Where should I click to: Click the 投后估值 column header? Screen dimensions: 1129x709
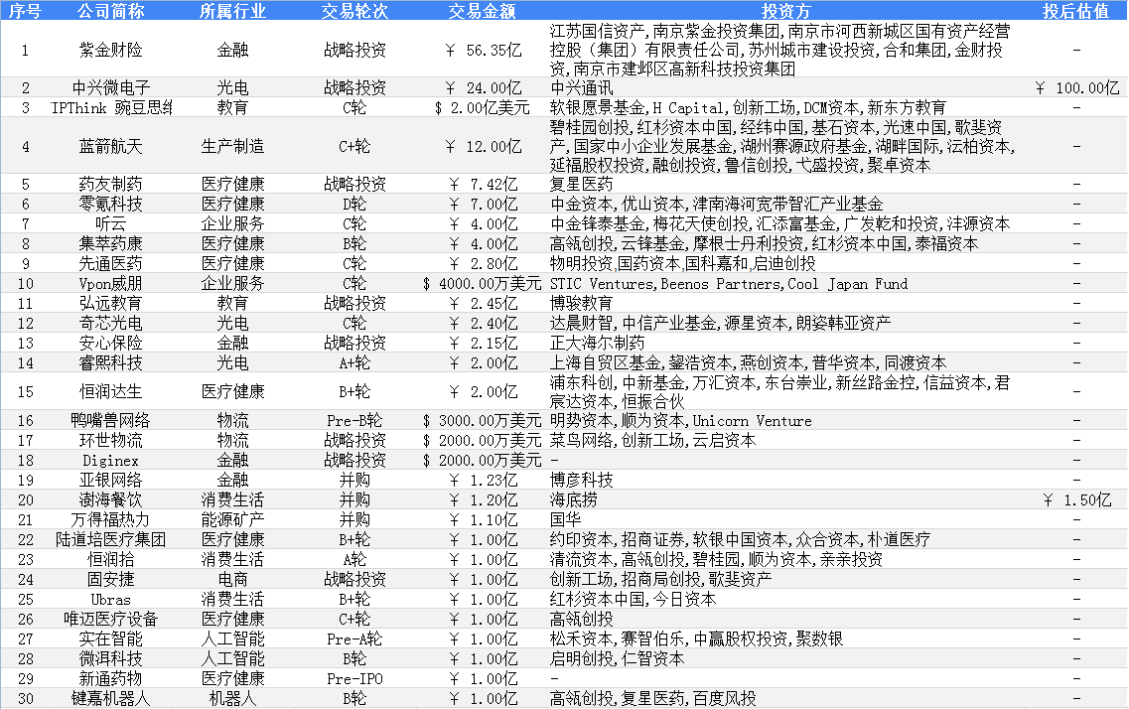[x=1076, y=11]
